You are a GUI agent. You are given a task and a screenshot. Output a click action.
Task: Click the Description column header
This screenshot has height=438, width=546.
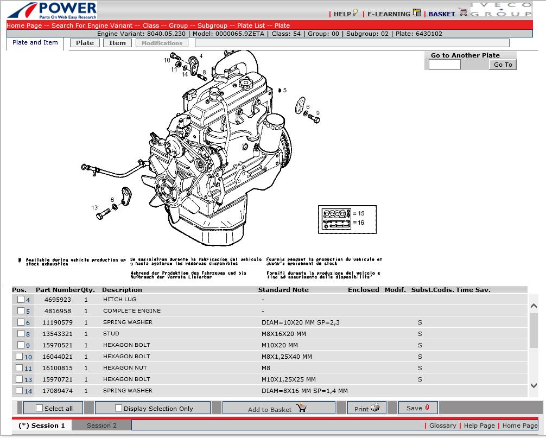(122, 290)
